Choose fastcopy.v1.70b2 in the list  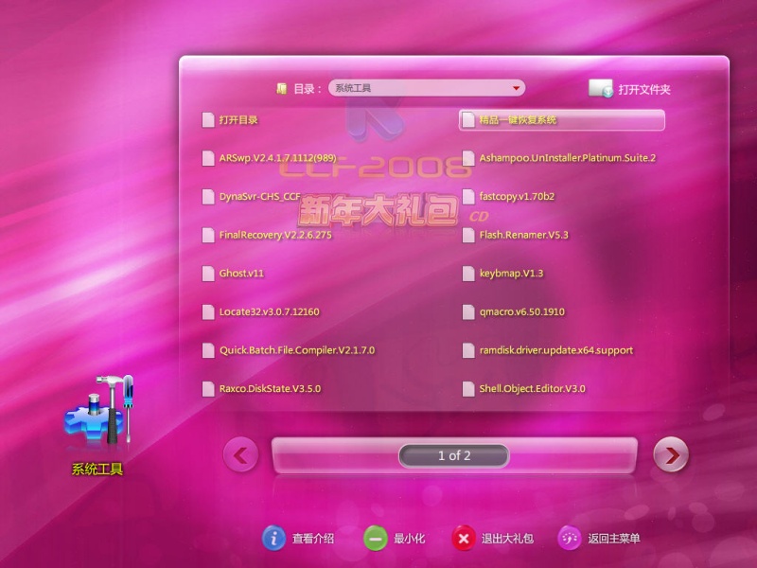coord(516,197)
